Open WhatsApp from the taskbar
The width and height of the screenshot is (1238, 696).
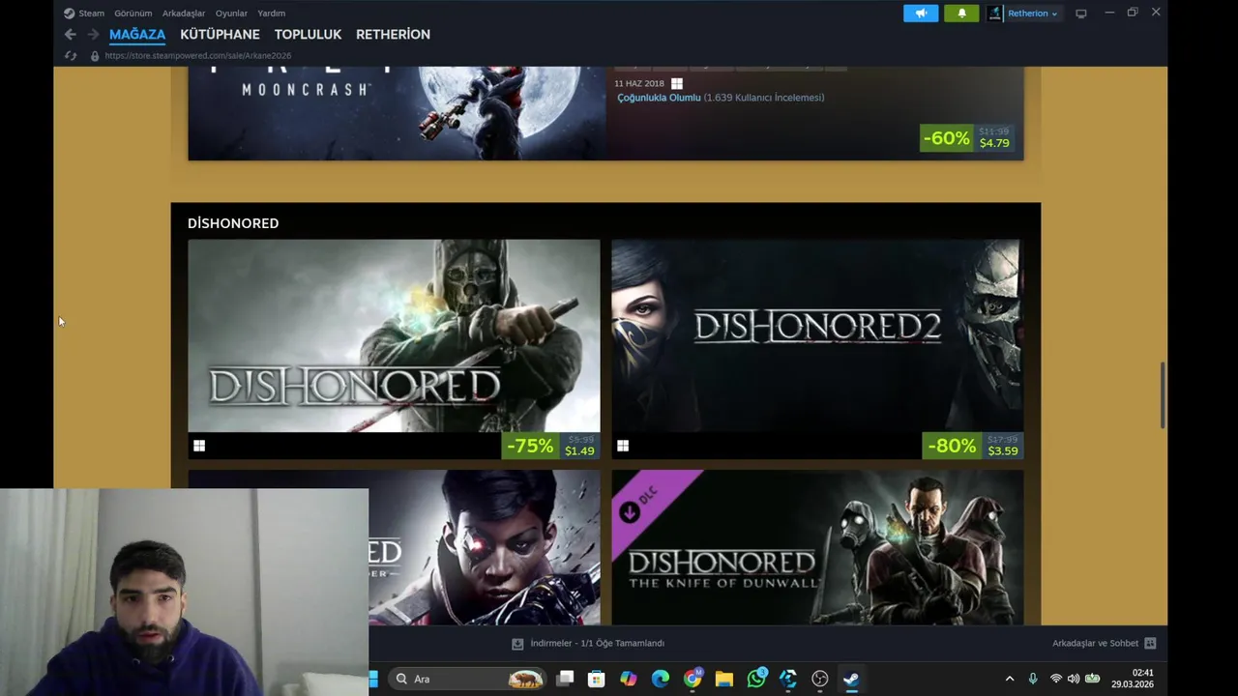tap(756, 679)
